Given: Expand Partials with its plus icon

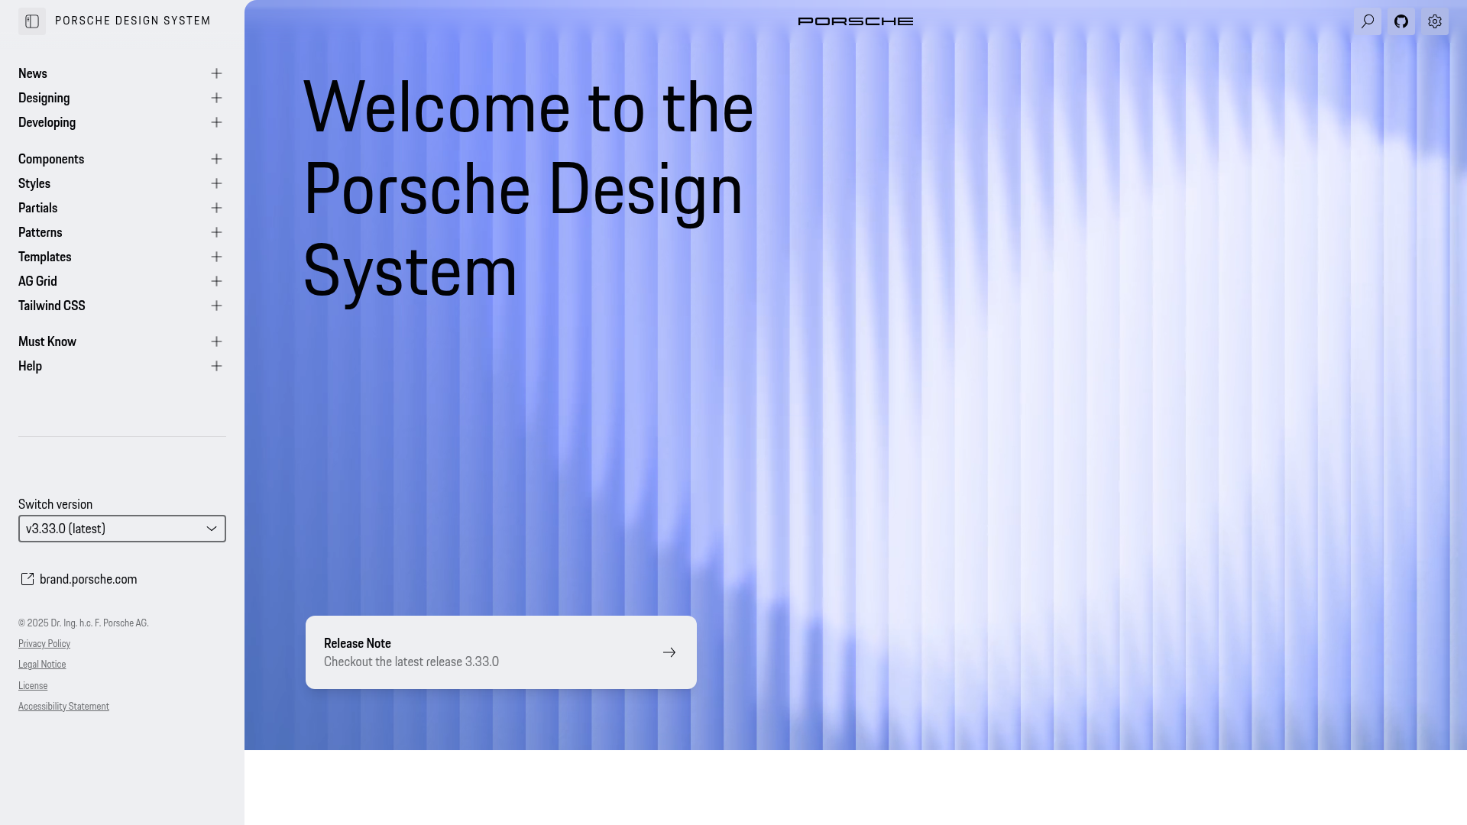Looking at the screenshot, I should (216, 208).
